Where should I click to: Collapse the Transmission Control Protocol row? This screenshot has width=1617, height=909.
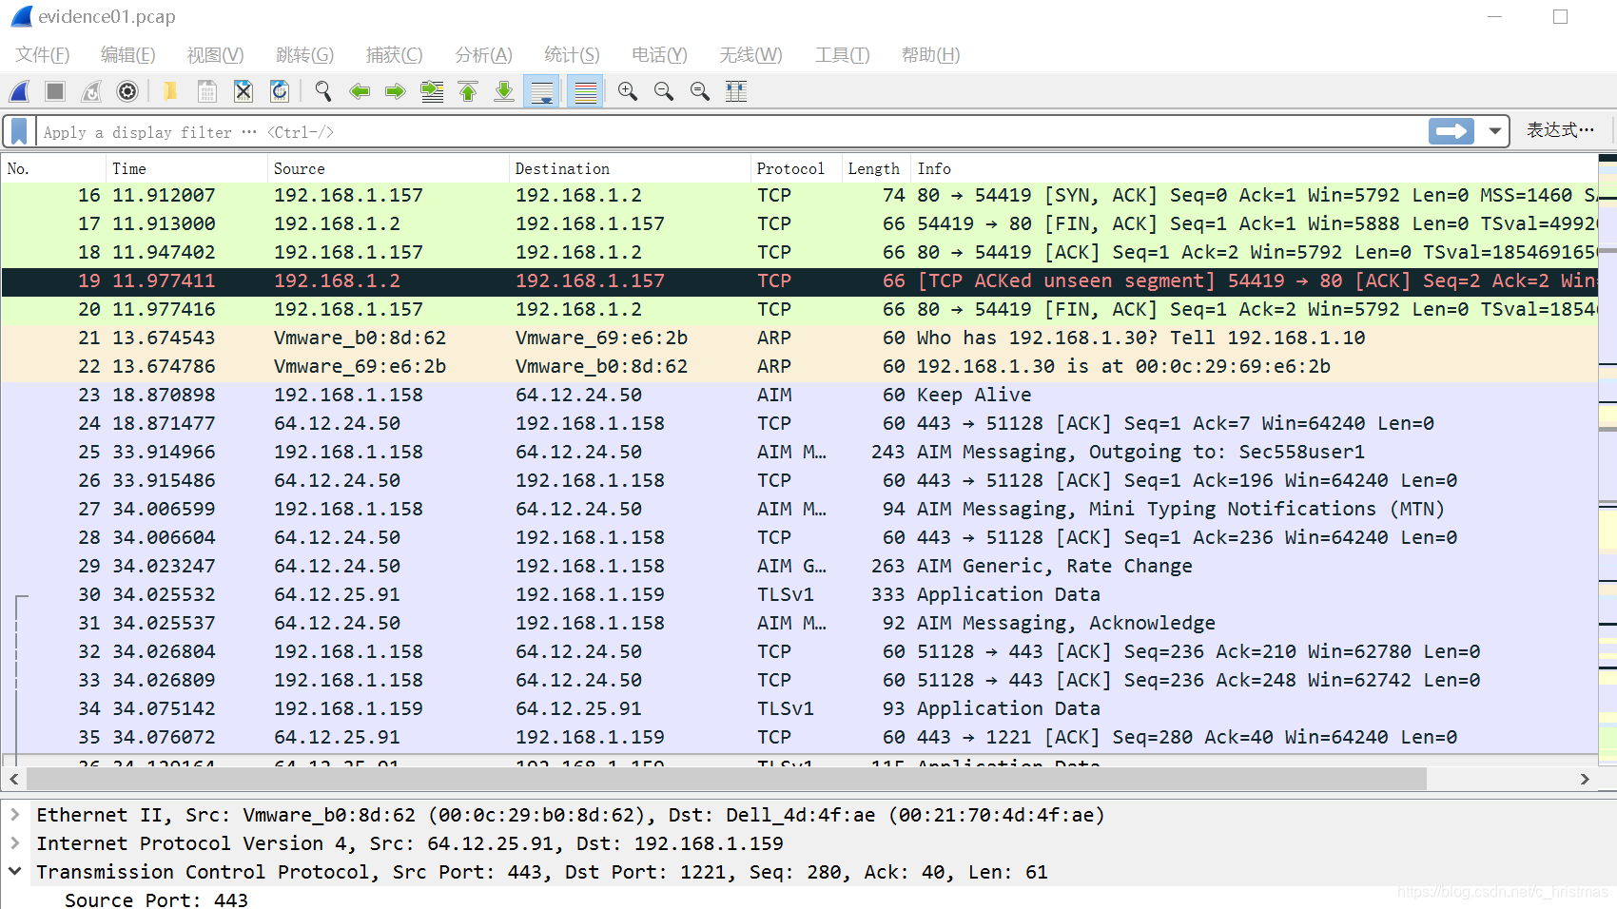point(15,872)
